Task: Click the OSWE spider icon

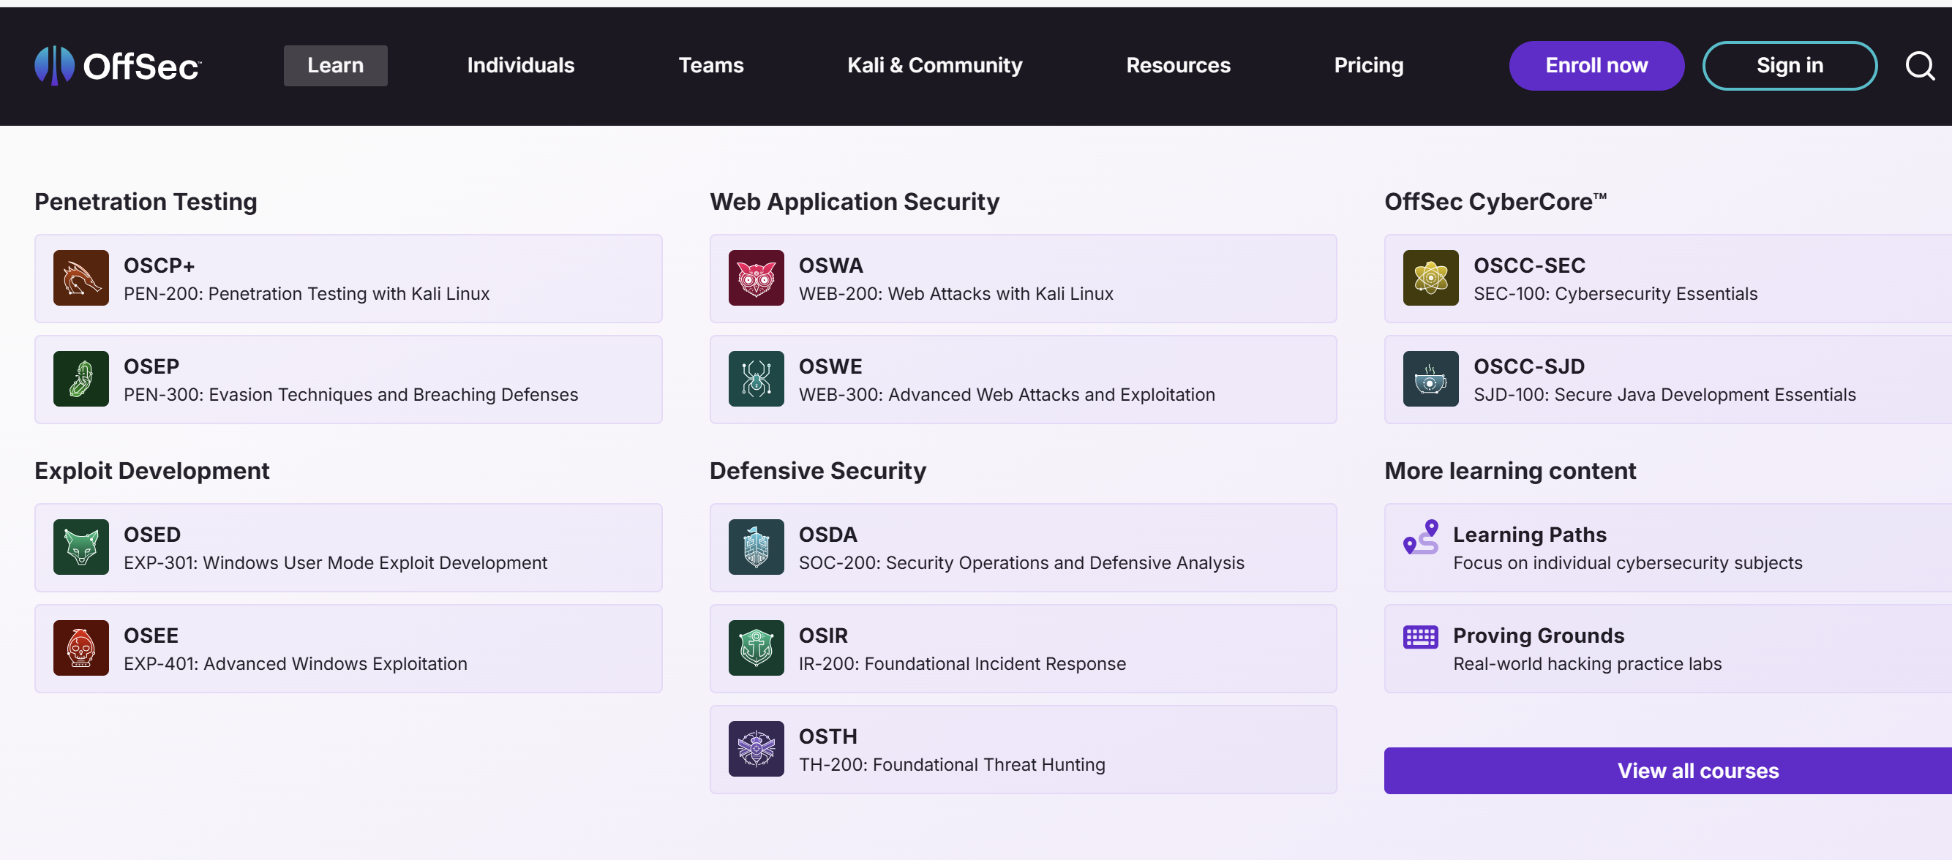Action: pyautogui.click(x=756, y=379)
